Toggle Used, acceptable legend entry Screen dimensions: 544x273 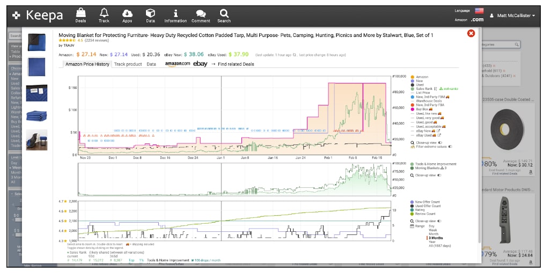428,127
